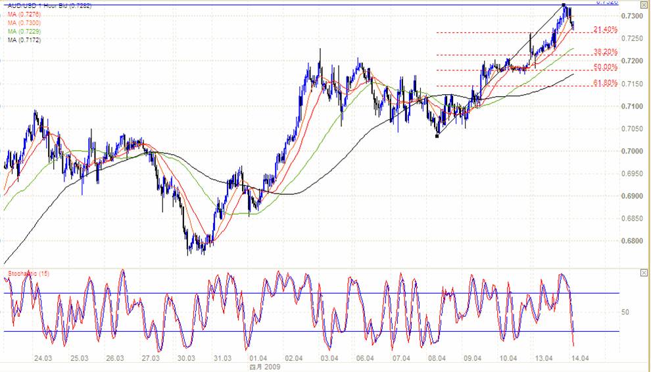The image size is (651, 372).
Task: Click the 0.6950 price axis label
Action: (631, 173)
